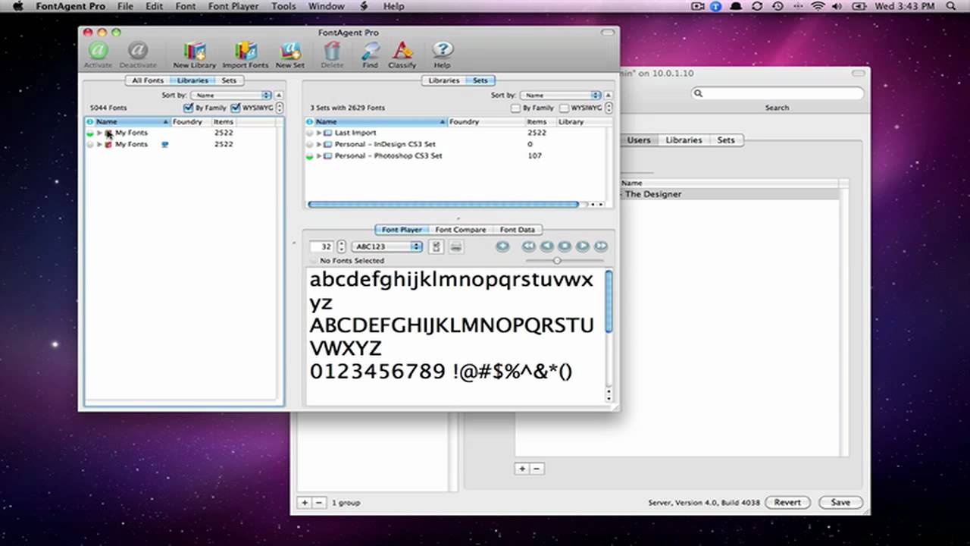Step back to the previous font
Screen dimensions: 970x546
click(x=546, y=246)
